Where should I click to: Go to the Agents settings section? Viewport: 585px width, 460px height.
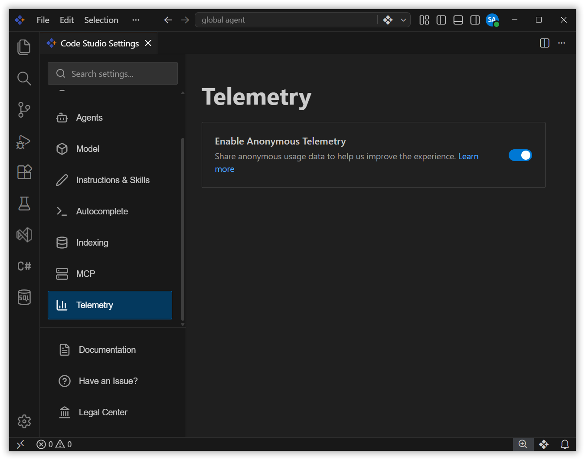pyautogui.click(x=110, y=118)
